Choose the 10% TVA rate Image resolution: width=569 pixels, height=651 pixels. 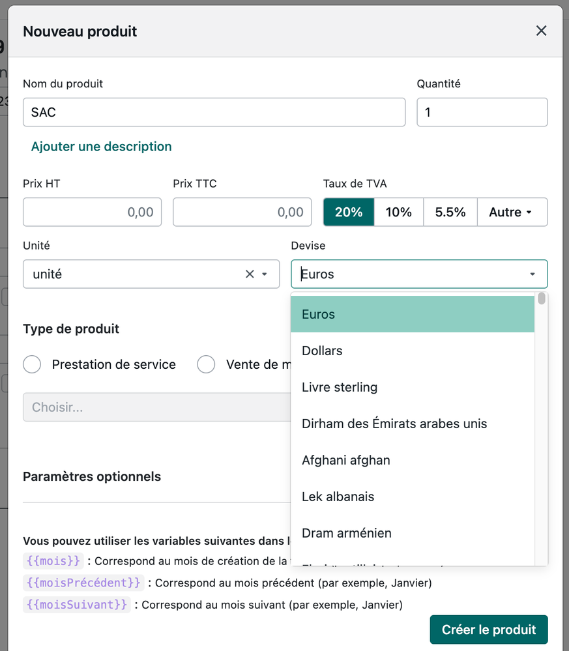398,212
